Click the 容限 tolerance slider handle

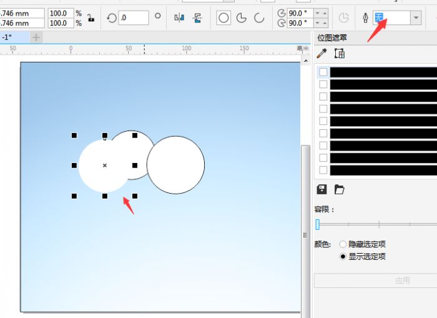[x=317, y=224]
